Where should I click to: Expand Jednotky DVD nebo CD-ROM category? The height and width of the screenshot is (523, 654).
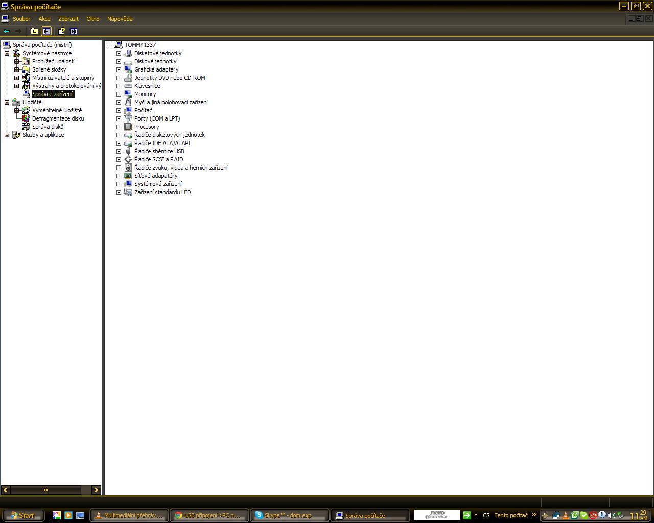[x=119, y=78]
